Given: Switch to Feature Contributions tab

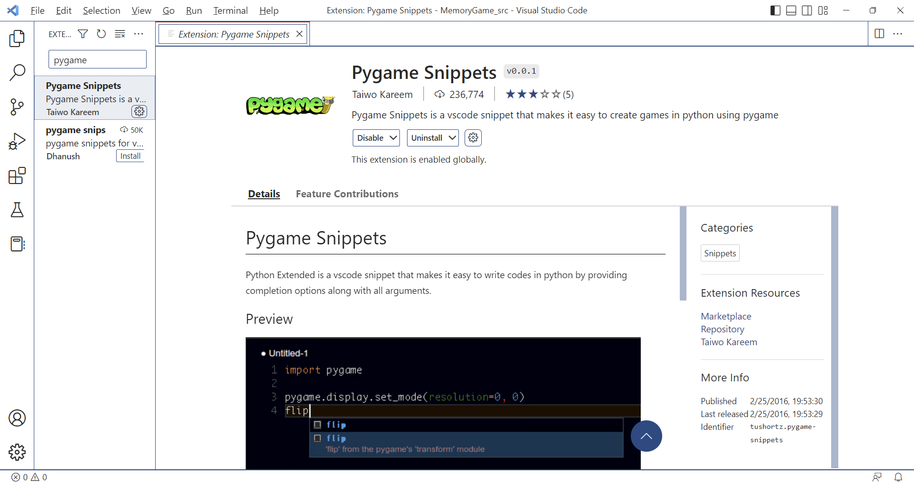Looking at the screenshot, I should (x=347, y=194).
